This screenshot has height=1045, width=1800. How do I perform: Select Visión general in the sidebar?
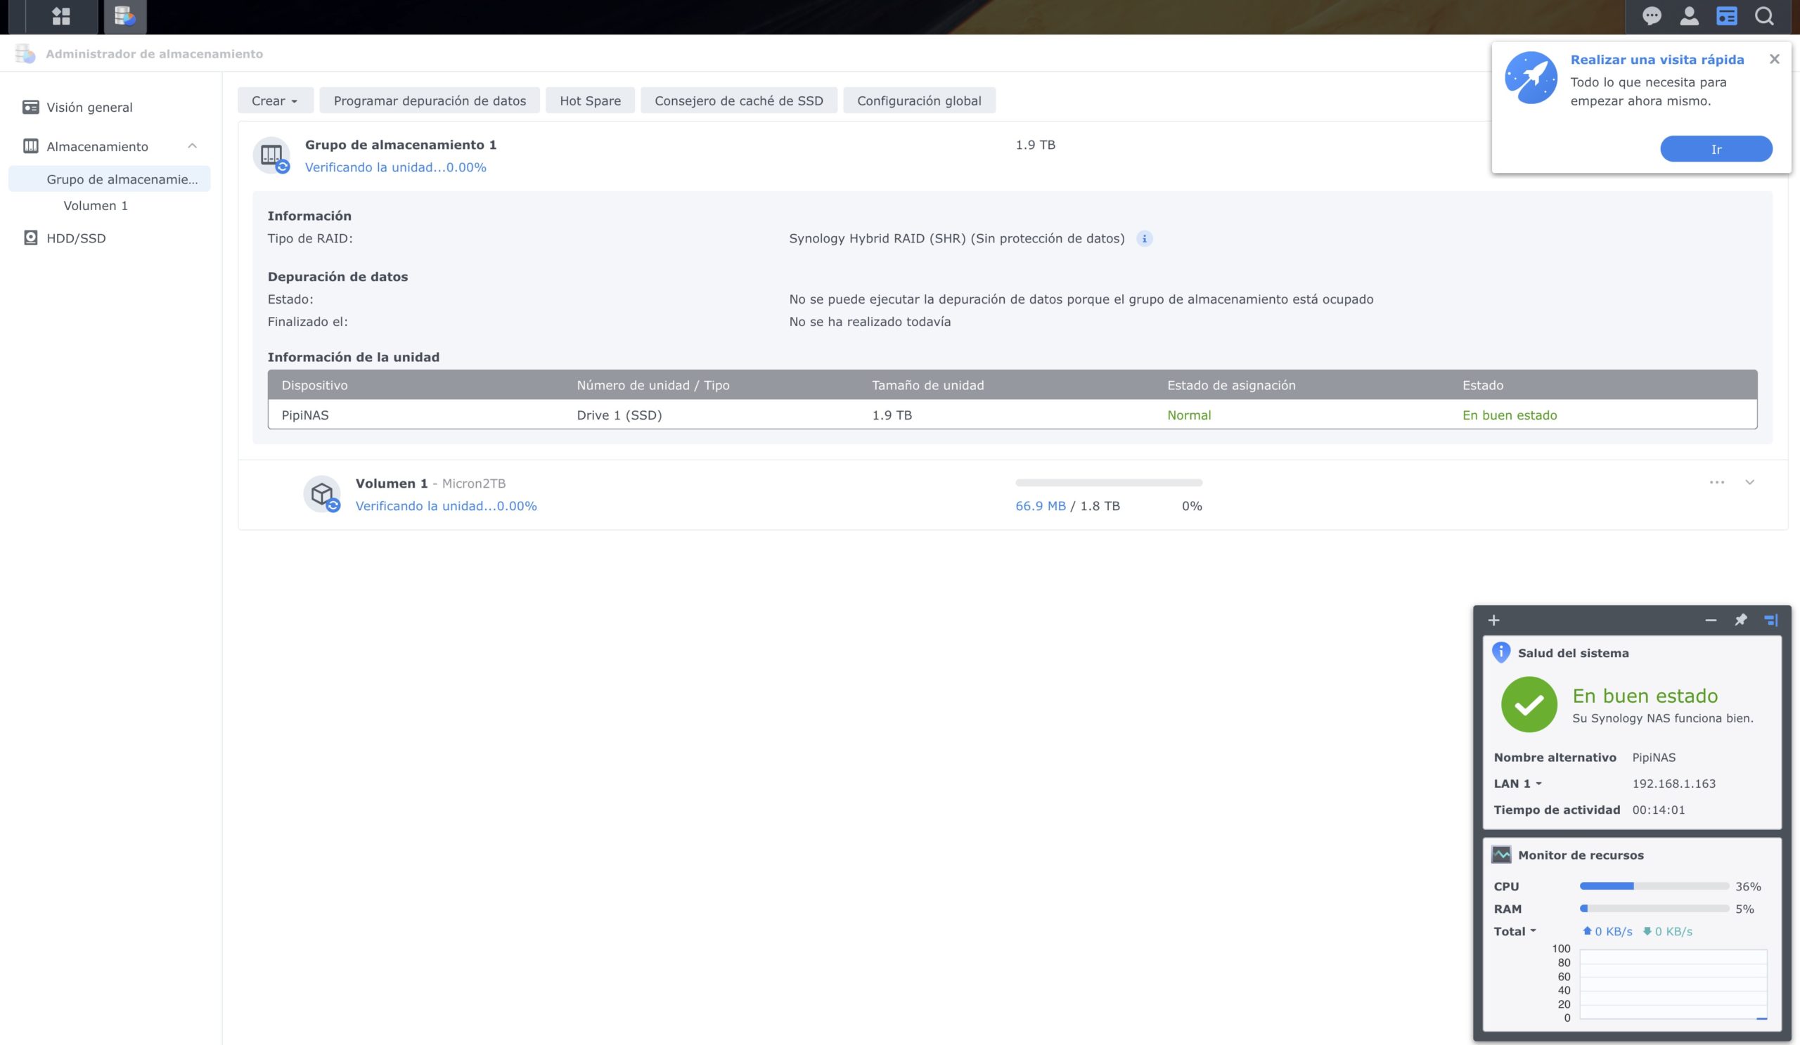click(89, 107)
